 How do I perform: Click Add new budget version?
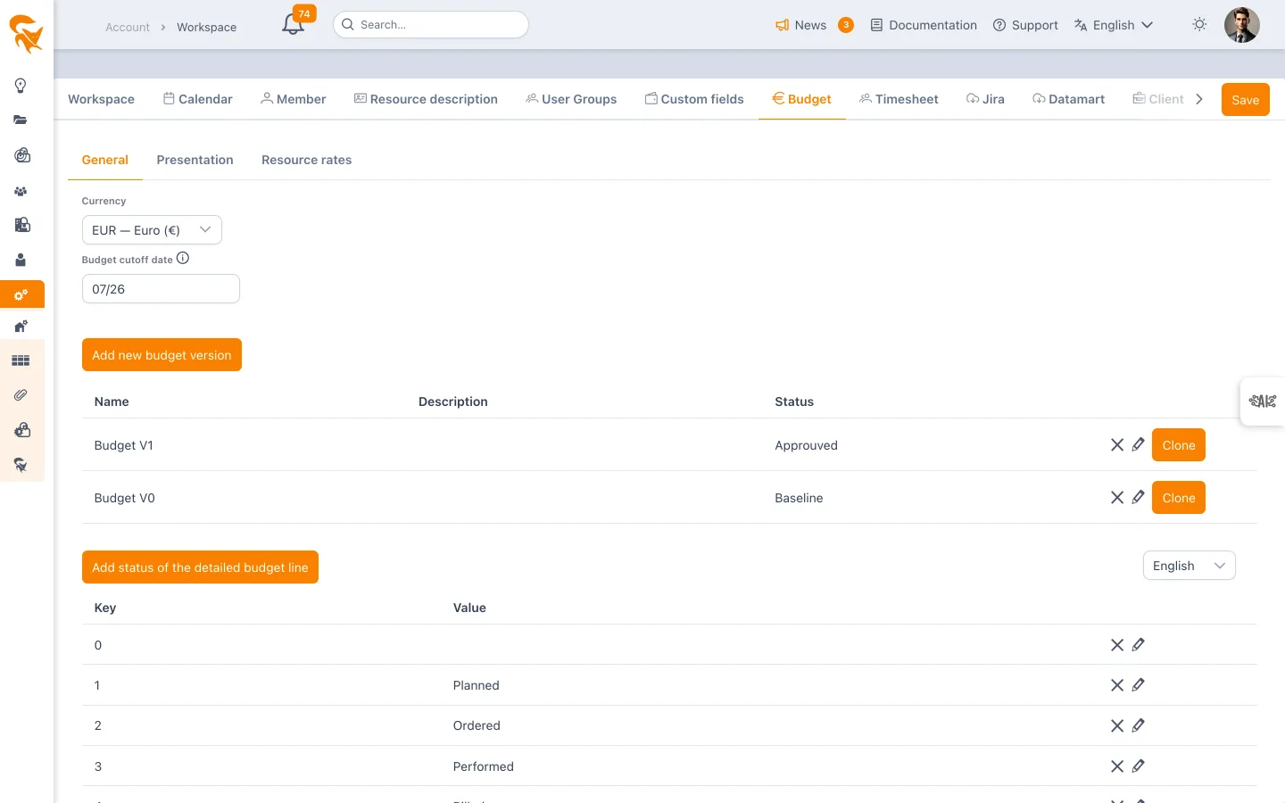(x=162, y=355)
